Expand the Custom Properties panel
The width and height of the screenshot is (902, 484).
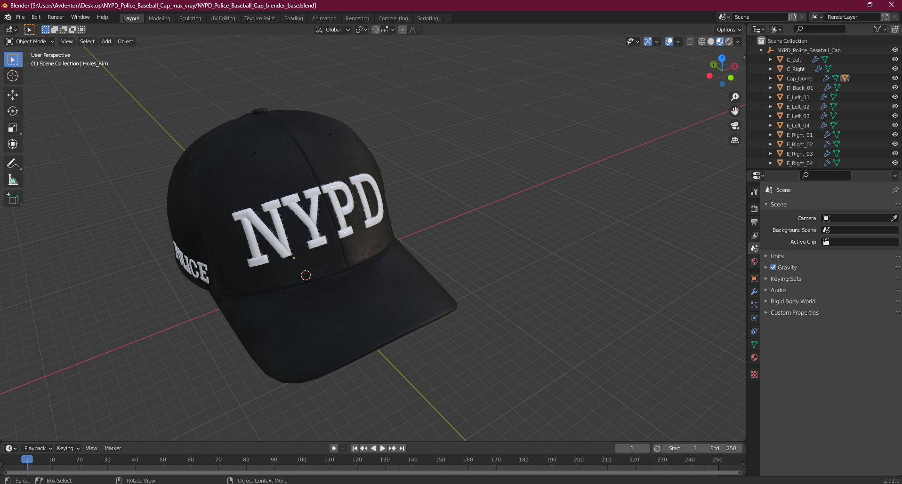(x=794, y=312)
